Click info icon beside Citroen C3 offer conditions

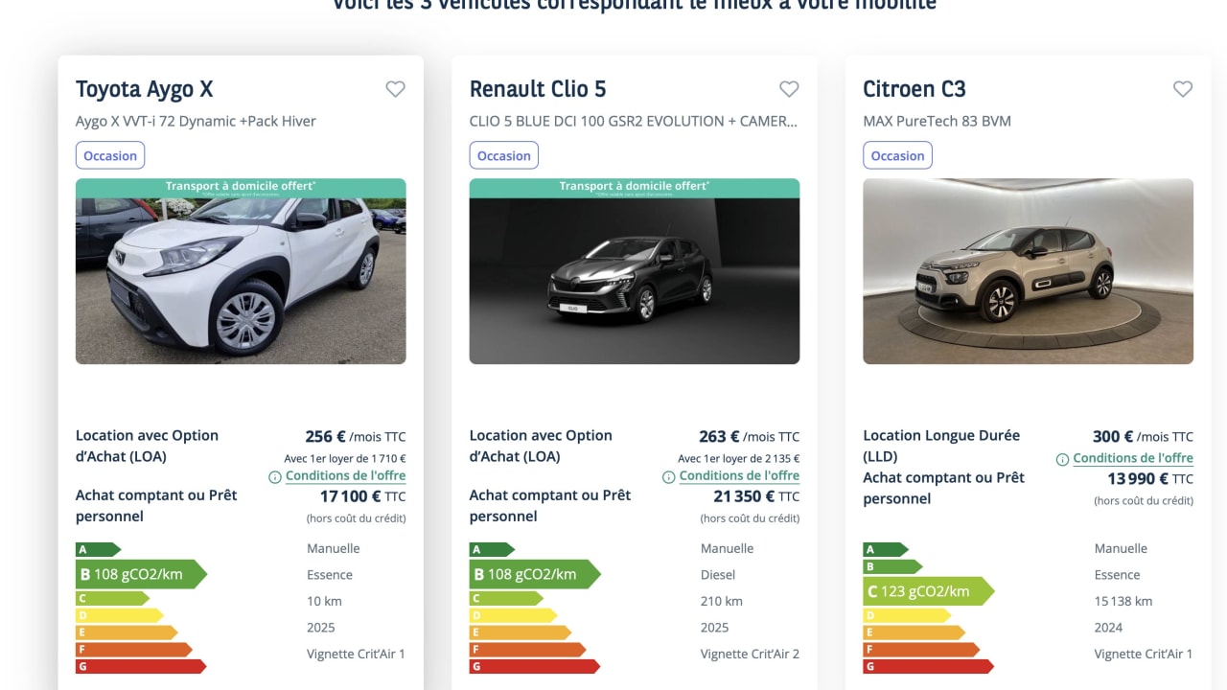click(x=1062, y=460)
